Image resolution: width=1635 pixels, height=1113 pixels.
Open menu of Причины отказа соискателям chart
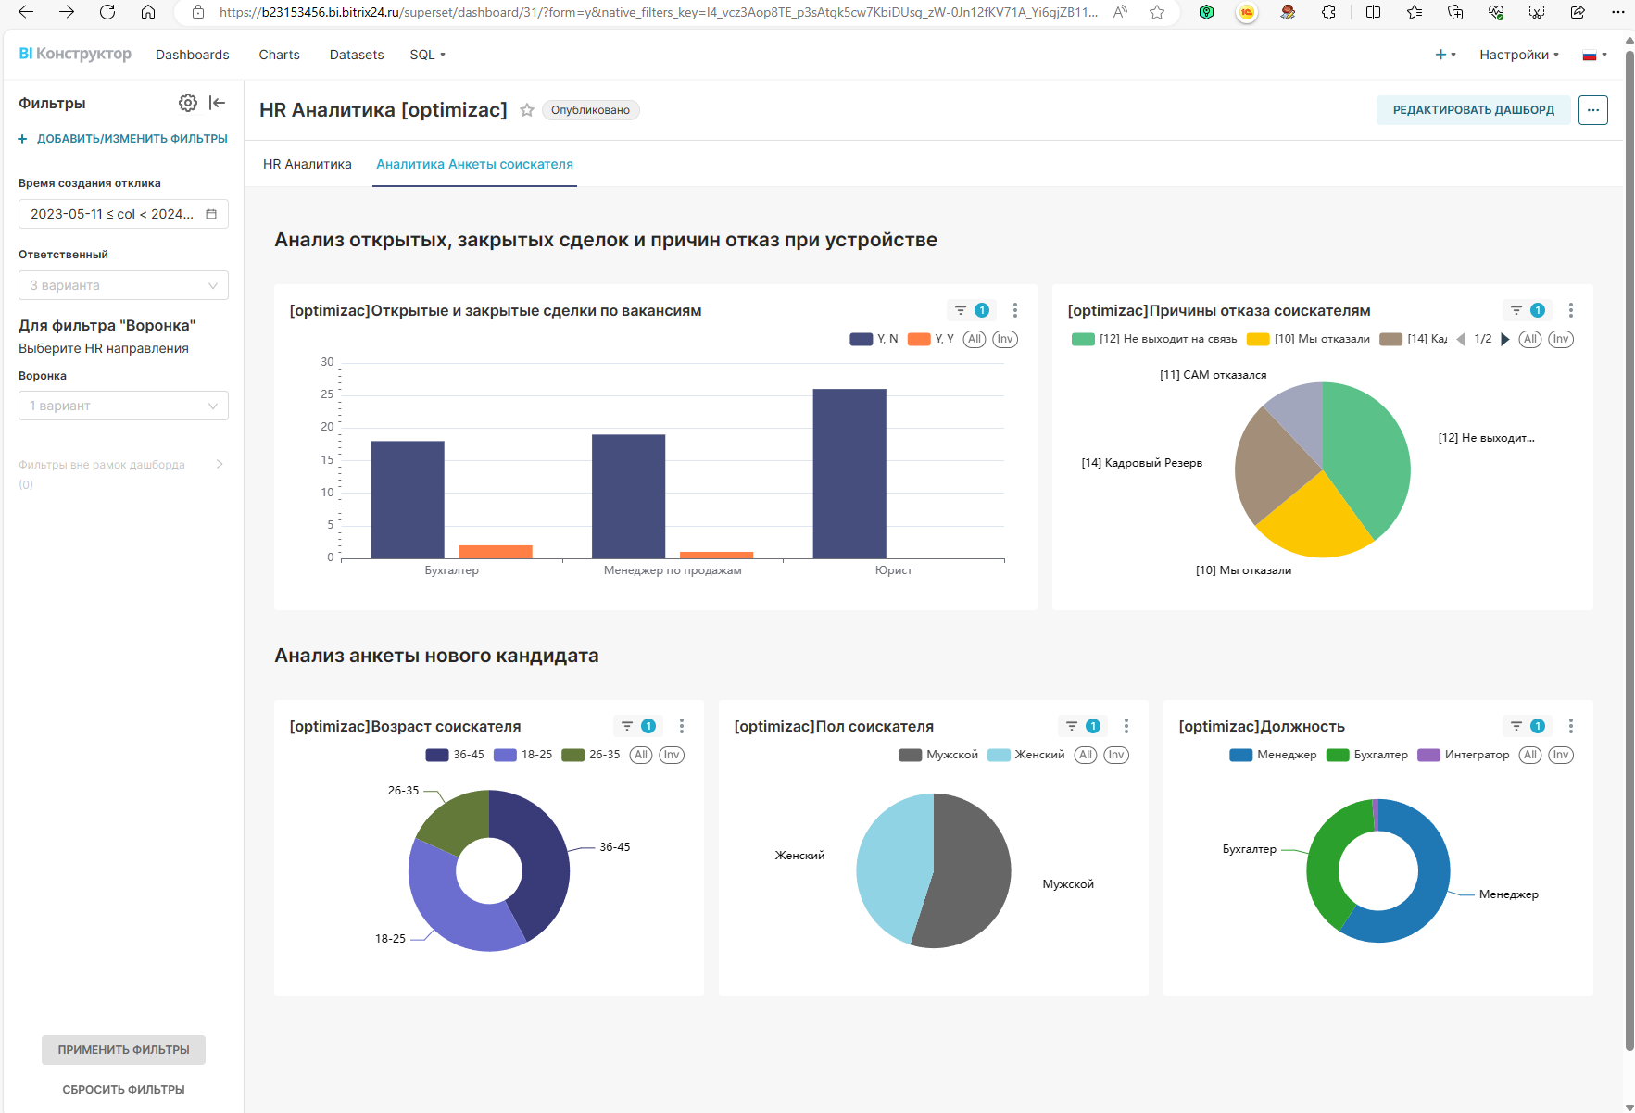point(1570,310)
